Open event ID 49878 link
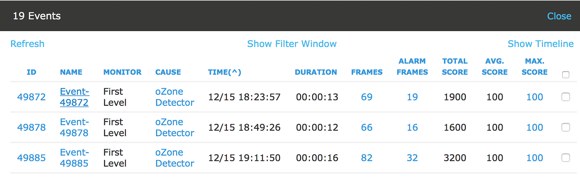Screen dimensions: 580x177 click(x=32, y=127)
